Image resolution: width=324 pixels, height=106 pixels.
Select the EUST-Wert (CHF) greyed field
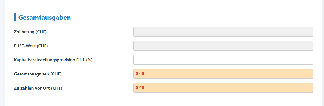(223, 46)
